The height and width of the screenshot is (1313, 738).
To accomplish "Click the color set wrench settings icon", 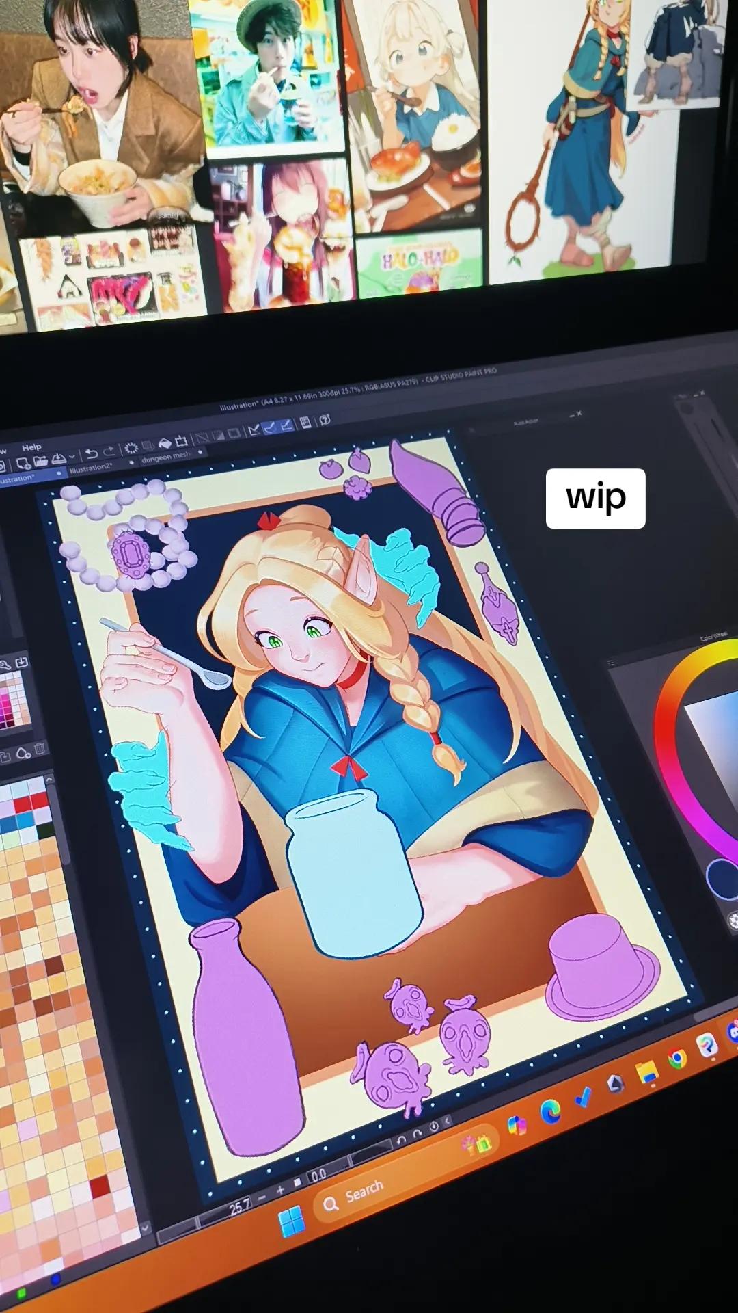I will [5, 664].
